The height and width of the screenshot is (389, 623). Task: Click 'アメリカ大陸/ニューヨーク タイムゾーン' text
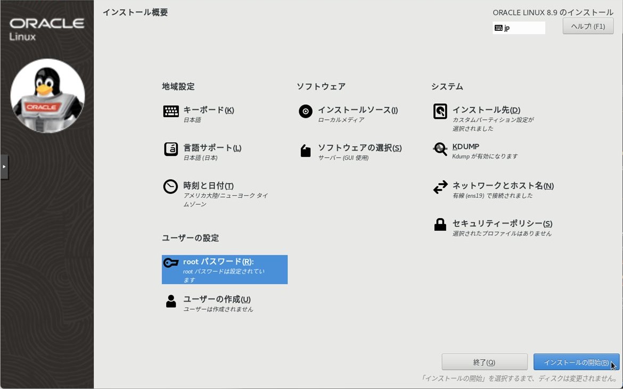(225, 200)
